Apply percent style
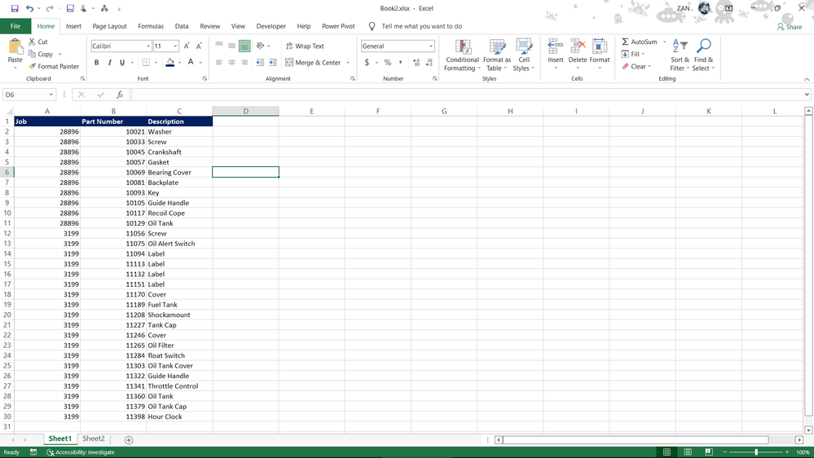 (x=387, y=62)
